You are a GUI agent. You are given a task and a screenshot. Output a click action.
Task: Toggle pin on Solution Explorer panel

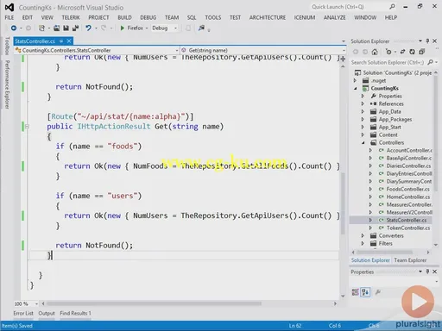pos(427,41)
